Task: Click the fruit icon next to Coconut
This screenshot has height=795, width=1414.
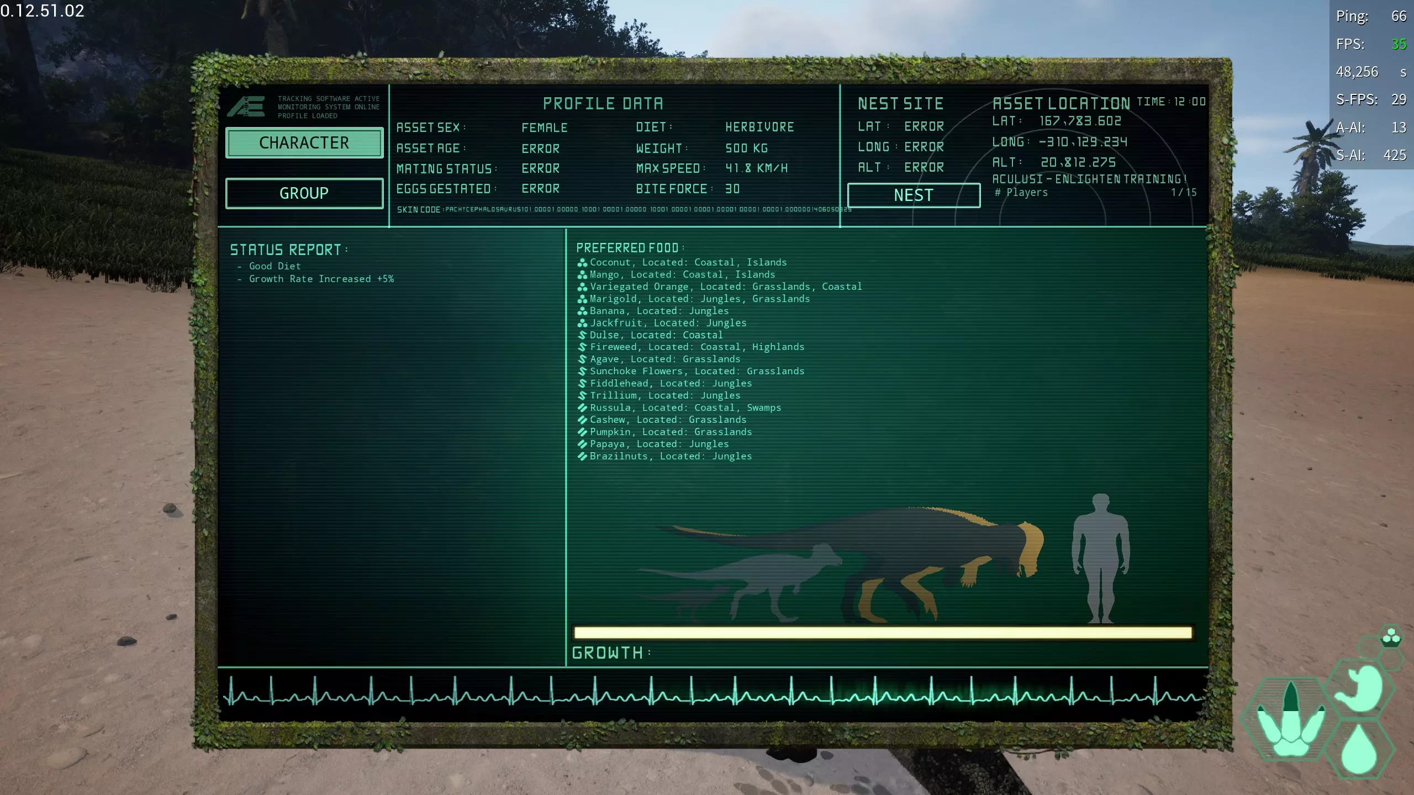Action: click(582, 263)
